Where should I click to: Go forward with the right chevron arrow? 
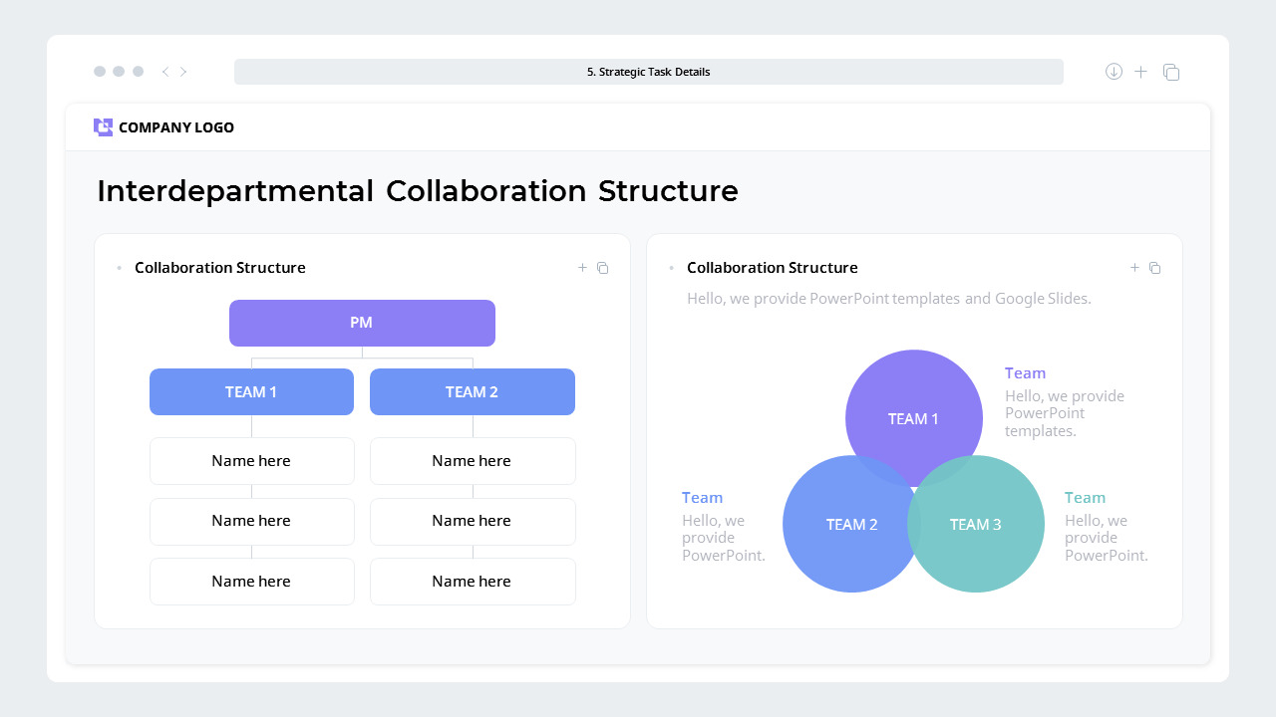(183, 72)
